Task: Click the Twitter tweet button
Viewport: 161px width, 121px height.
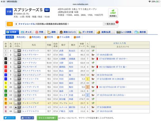Action: 10,118
